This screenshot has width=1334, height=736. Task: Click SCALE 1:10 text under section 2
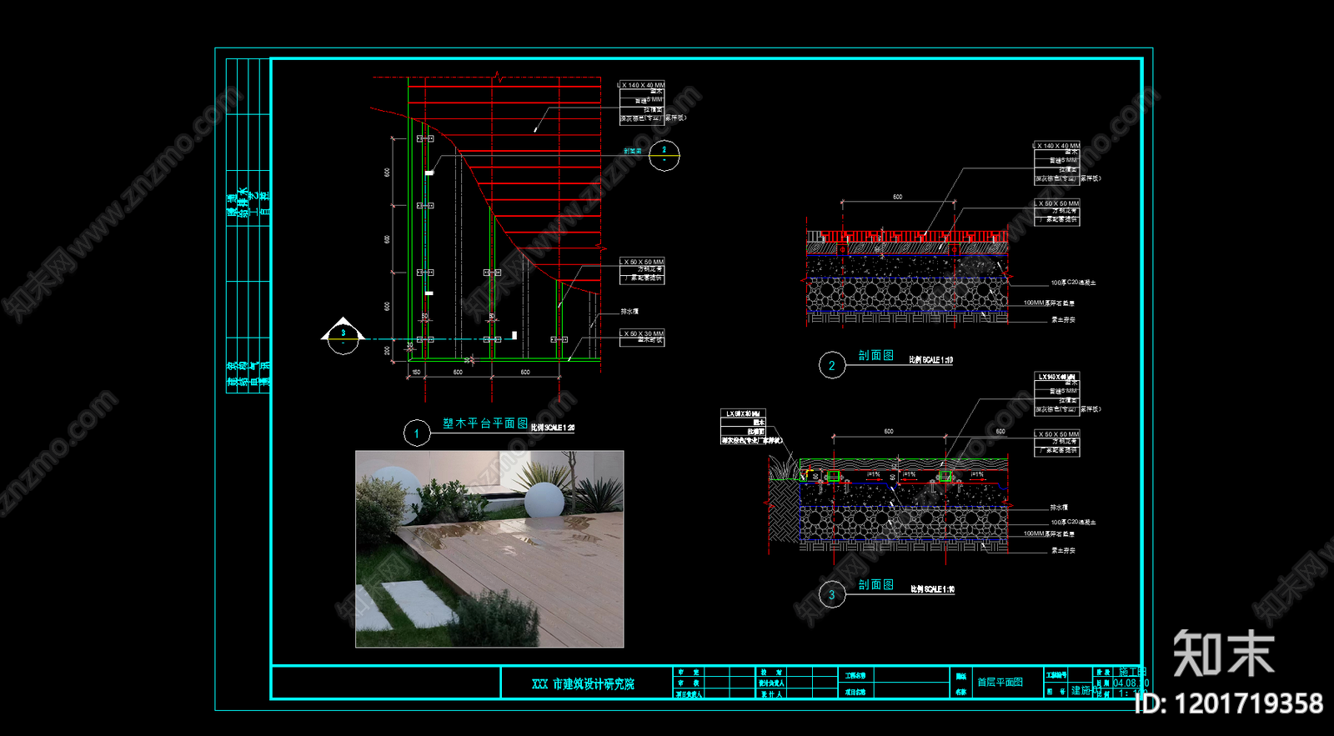point(931,360)
